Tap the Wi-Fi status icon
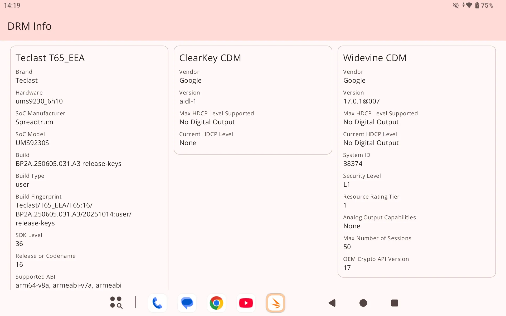 (x=469, y=6)
